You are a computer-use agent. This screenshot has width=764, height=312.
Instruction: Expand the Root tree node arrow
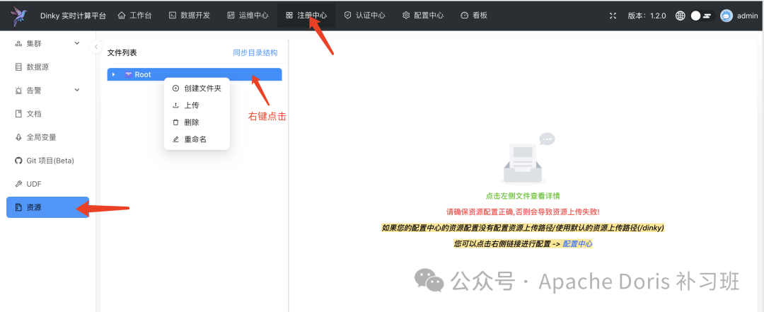coord(113,74)
